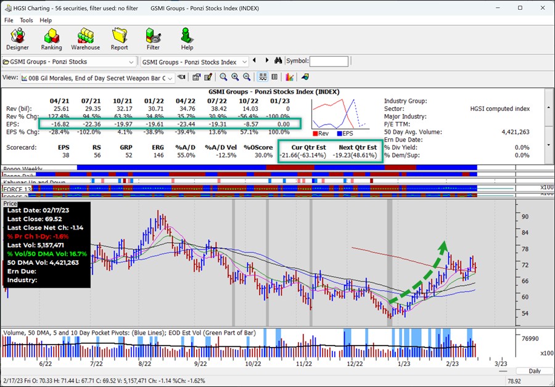Toggle the column layout panel icon

(274, 77)
